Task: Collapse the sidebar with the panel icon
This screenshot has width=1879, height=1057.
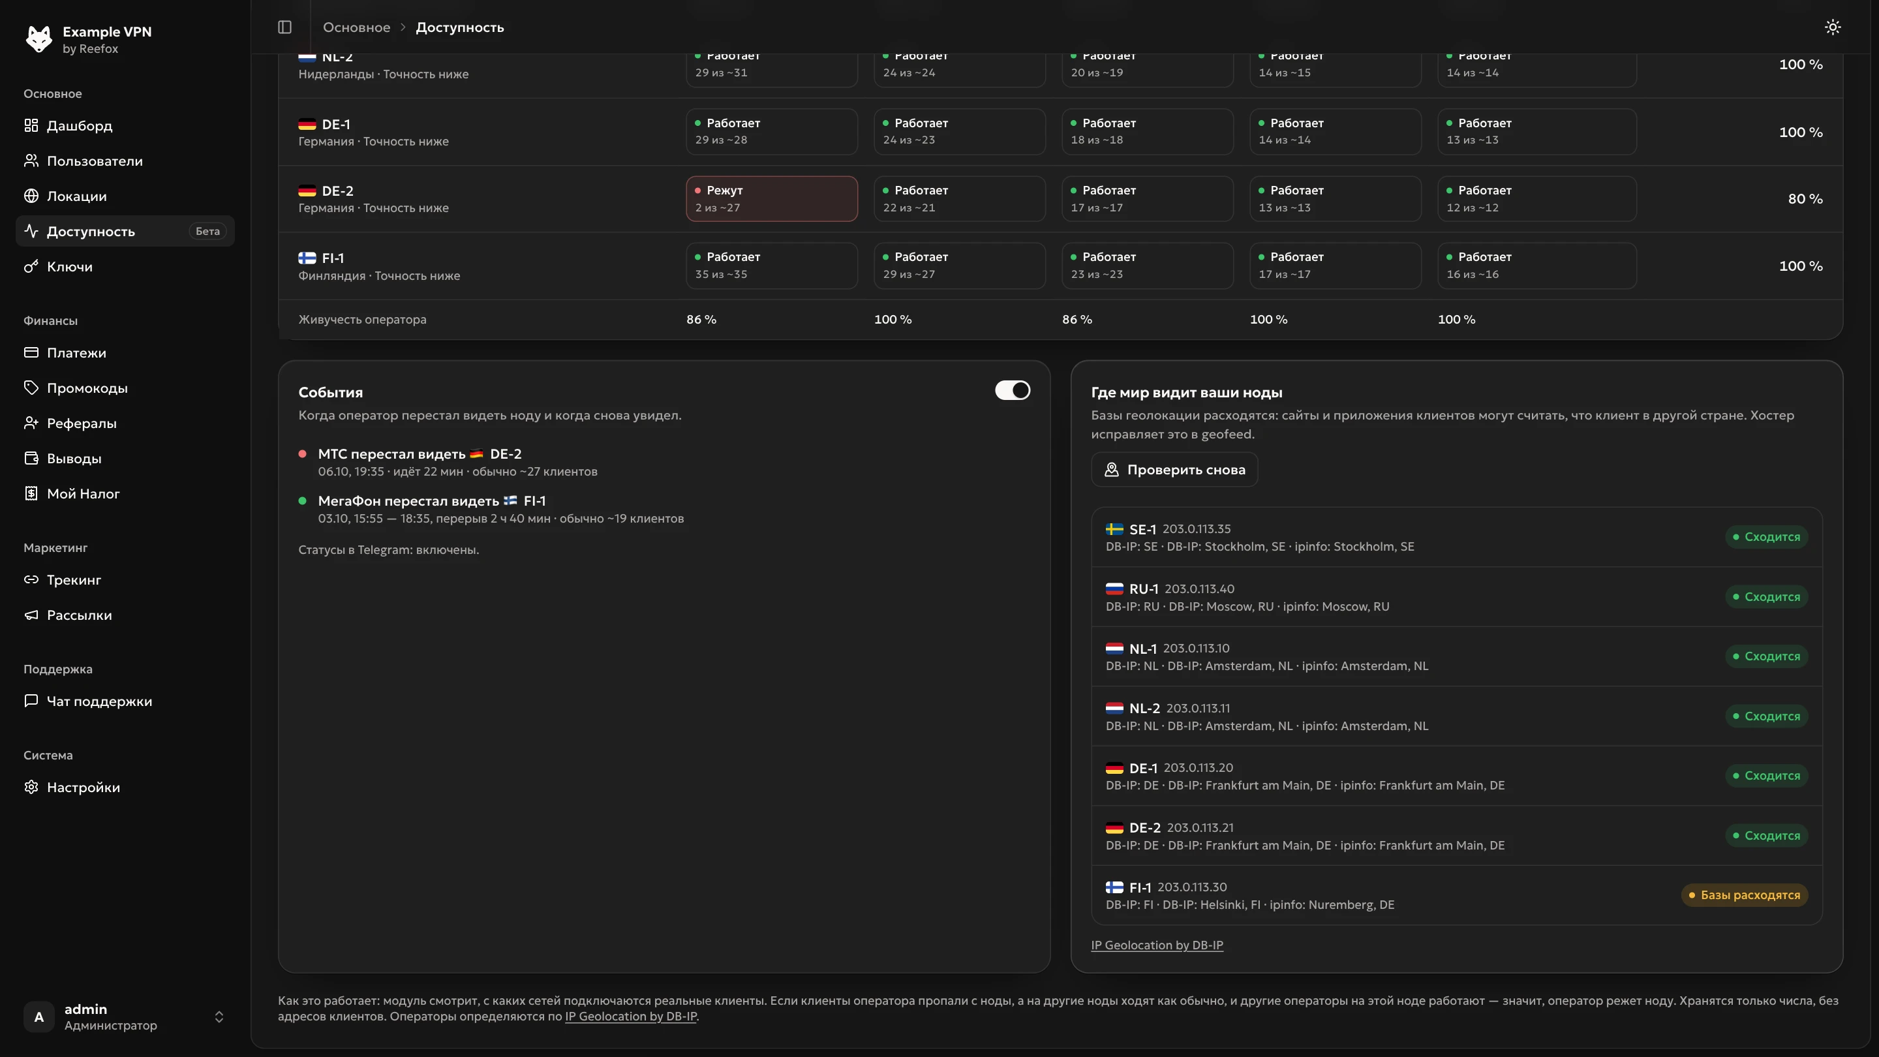Action: tap(284, 27)
